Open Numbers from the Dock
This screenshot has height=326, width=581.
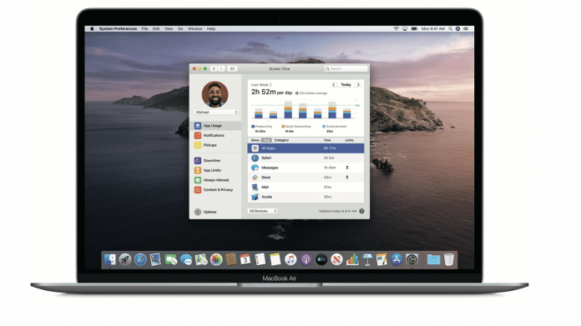click(352, 260)
